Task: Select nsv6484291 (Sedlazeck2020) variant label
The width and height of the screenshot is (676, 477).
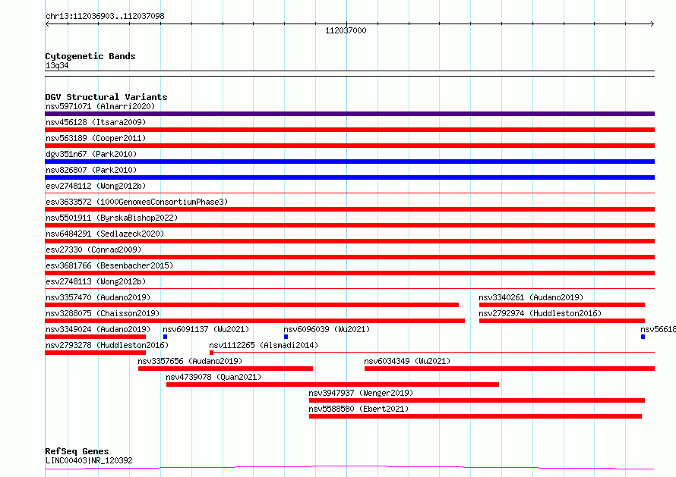Action: [105, 234]
